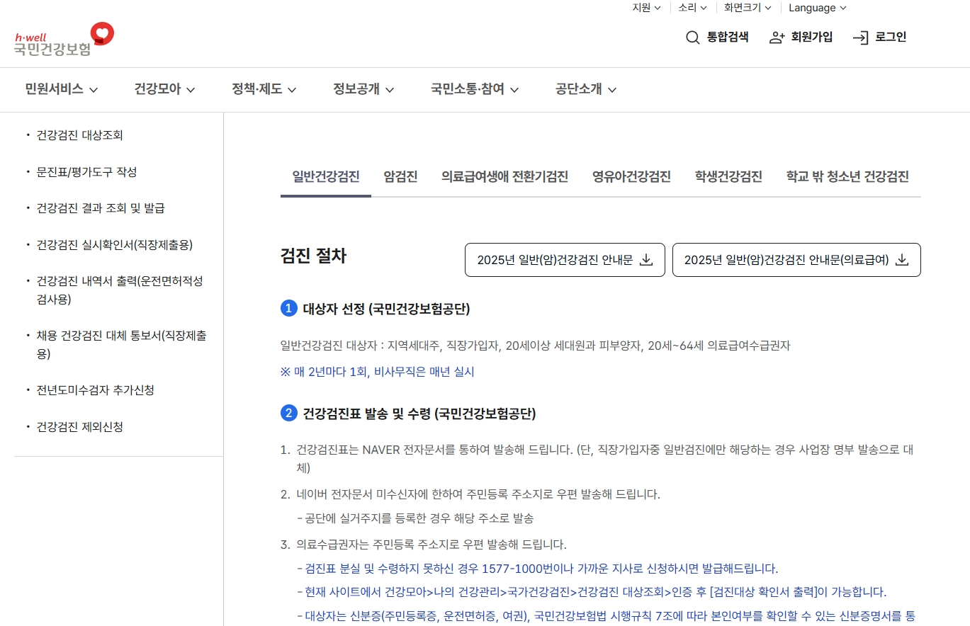Switch to the 암검진 tab

point(400,176)
